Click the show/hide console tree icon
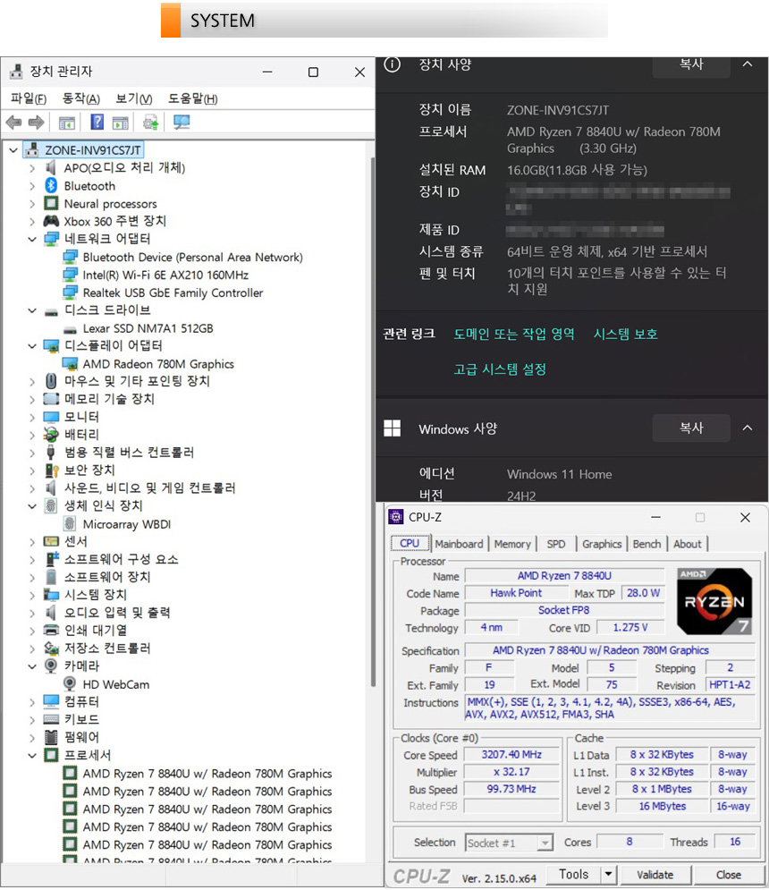769x890 pixels. coord(67,123)
